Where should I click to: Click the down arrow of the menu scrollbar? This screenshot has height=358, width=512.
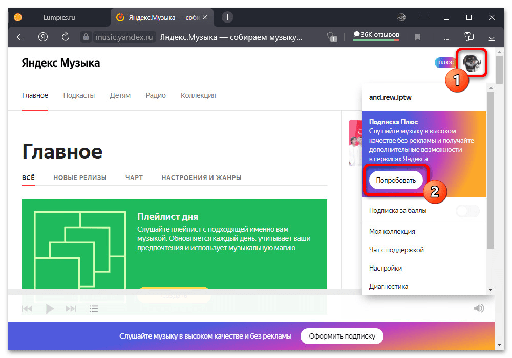pyautogui.click(x=491, y=289)
